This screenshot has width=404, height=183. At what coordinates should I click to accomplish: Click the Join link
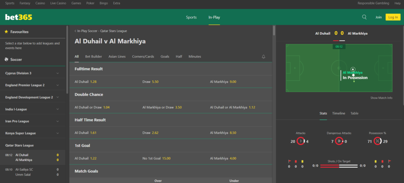coord(378,17)
